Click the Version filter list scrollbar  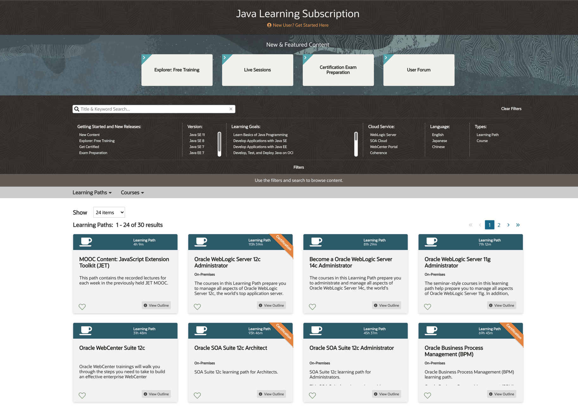[x=219, y=144]
